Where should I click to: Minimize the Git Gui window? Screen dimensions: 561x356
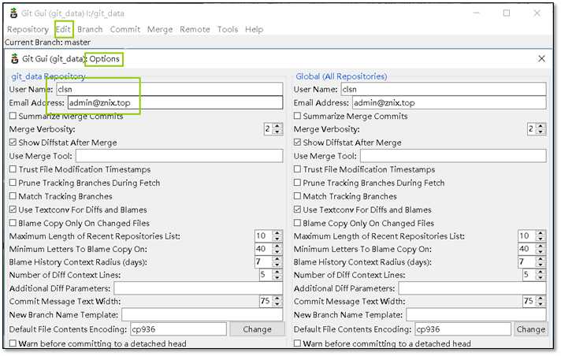coord(476,13)
